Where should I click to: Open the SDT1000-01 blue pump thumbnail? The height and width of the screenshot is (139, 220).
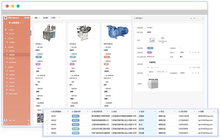[118, 32]
